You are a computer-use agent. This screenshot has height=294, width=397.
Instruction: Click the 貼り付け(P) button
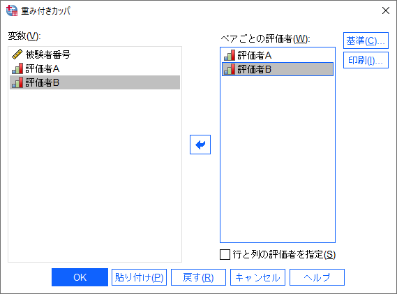pos(139,277)
